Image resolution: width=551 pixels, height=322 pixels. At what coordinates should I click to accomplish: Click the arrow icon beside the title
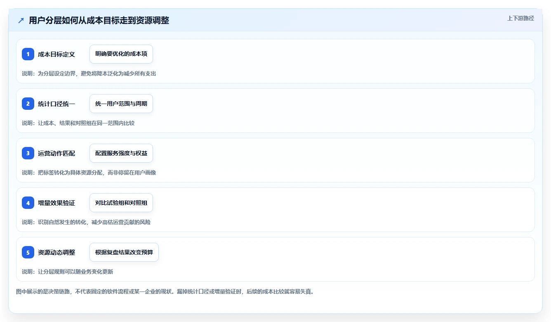pyautogui.click(x=21, y=21)
